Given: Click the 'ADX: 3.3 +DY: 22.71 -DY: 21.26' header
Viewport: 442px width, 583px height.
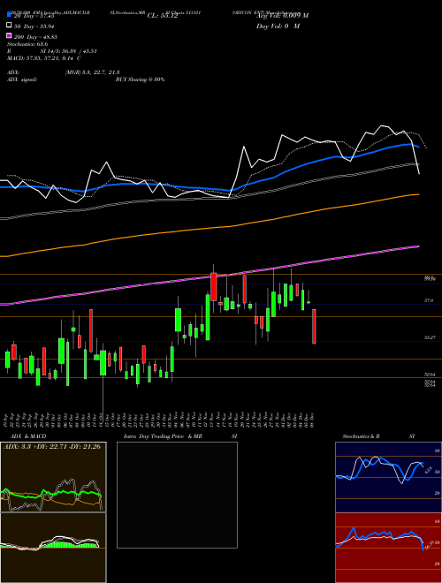Looking at the screenshot, I should coord(52,447).
